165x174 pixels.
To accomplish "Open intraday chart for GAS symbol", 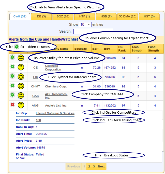I will (35, 96).
